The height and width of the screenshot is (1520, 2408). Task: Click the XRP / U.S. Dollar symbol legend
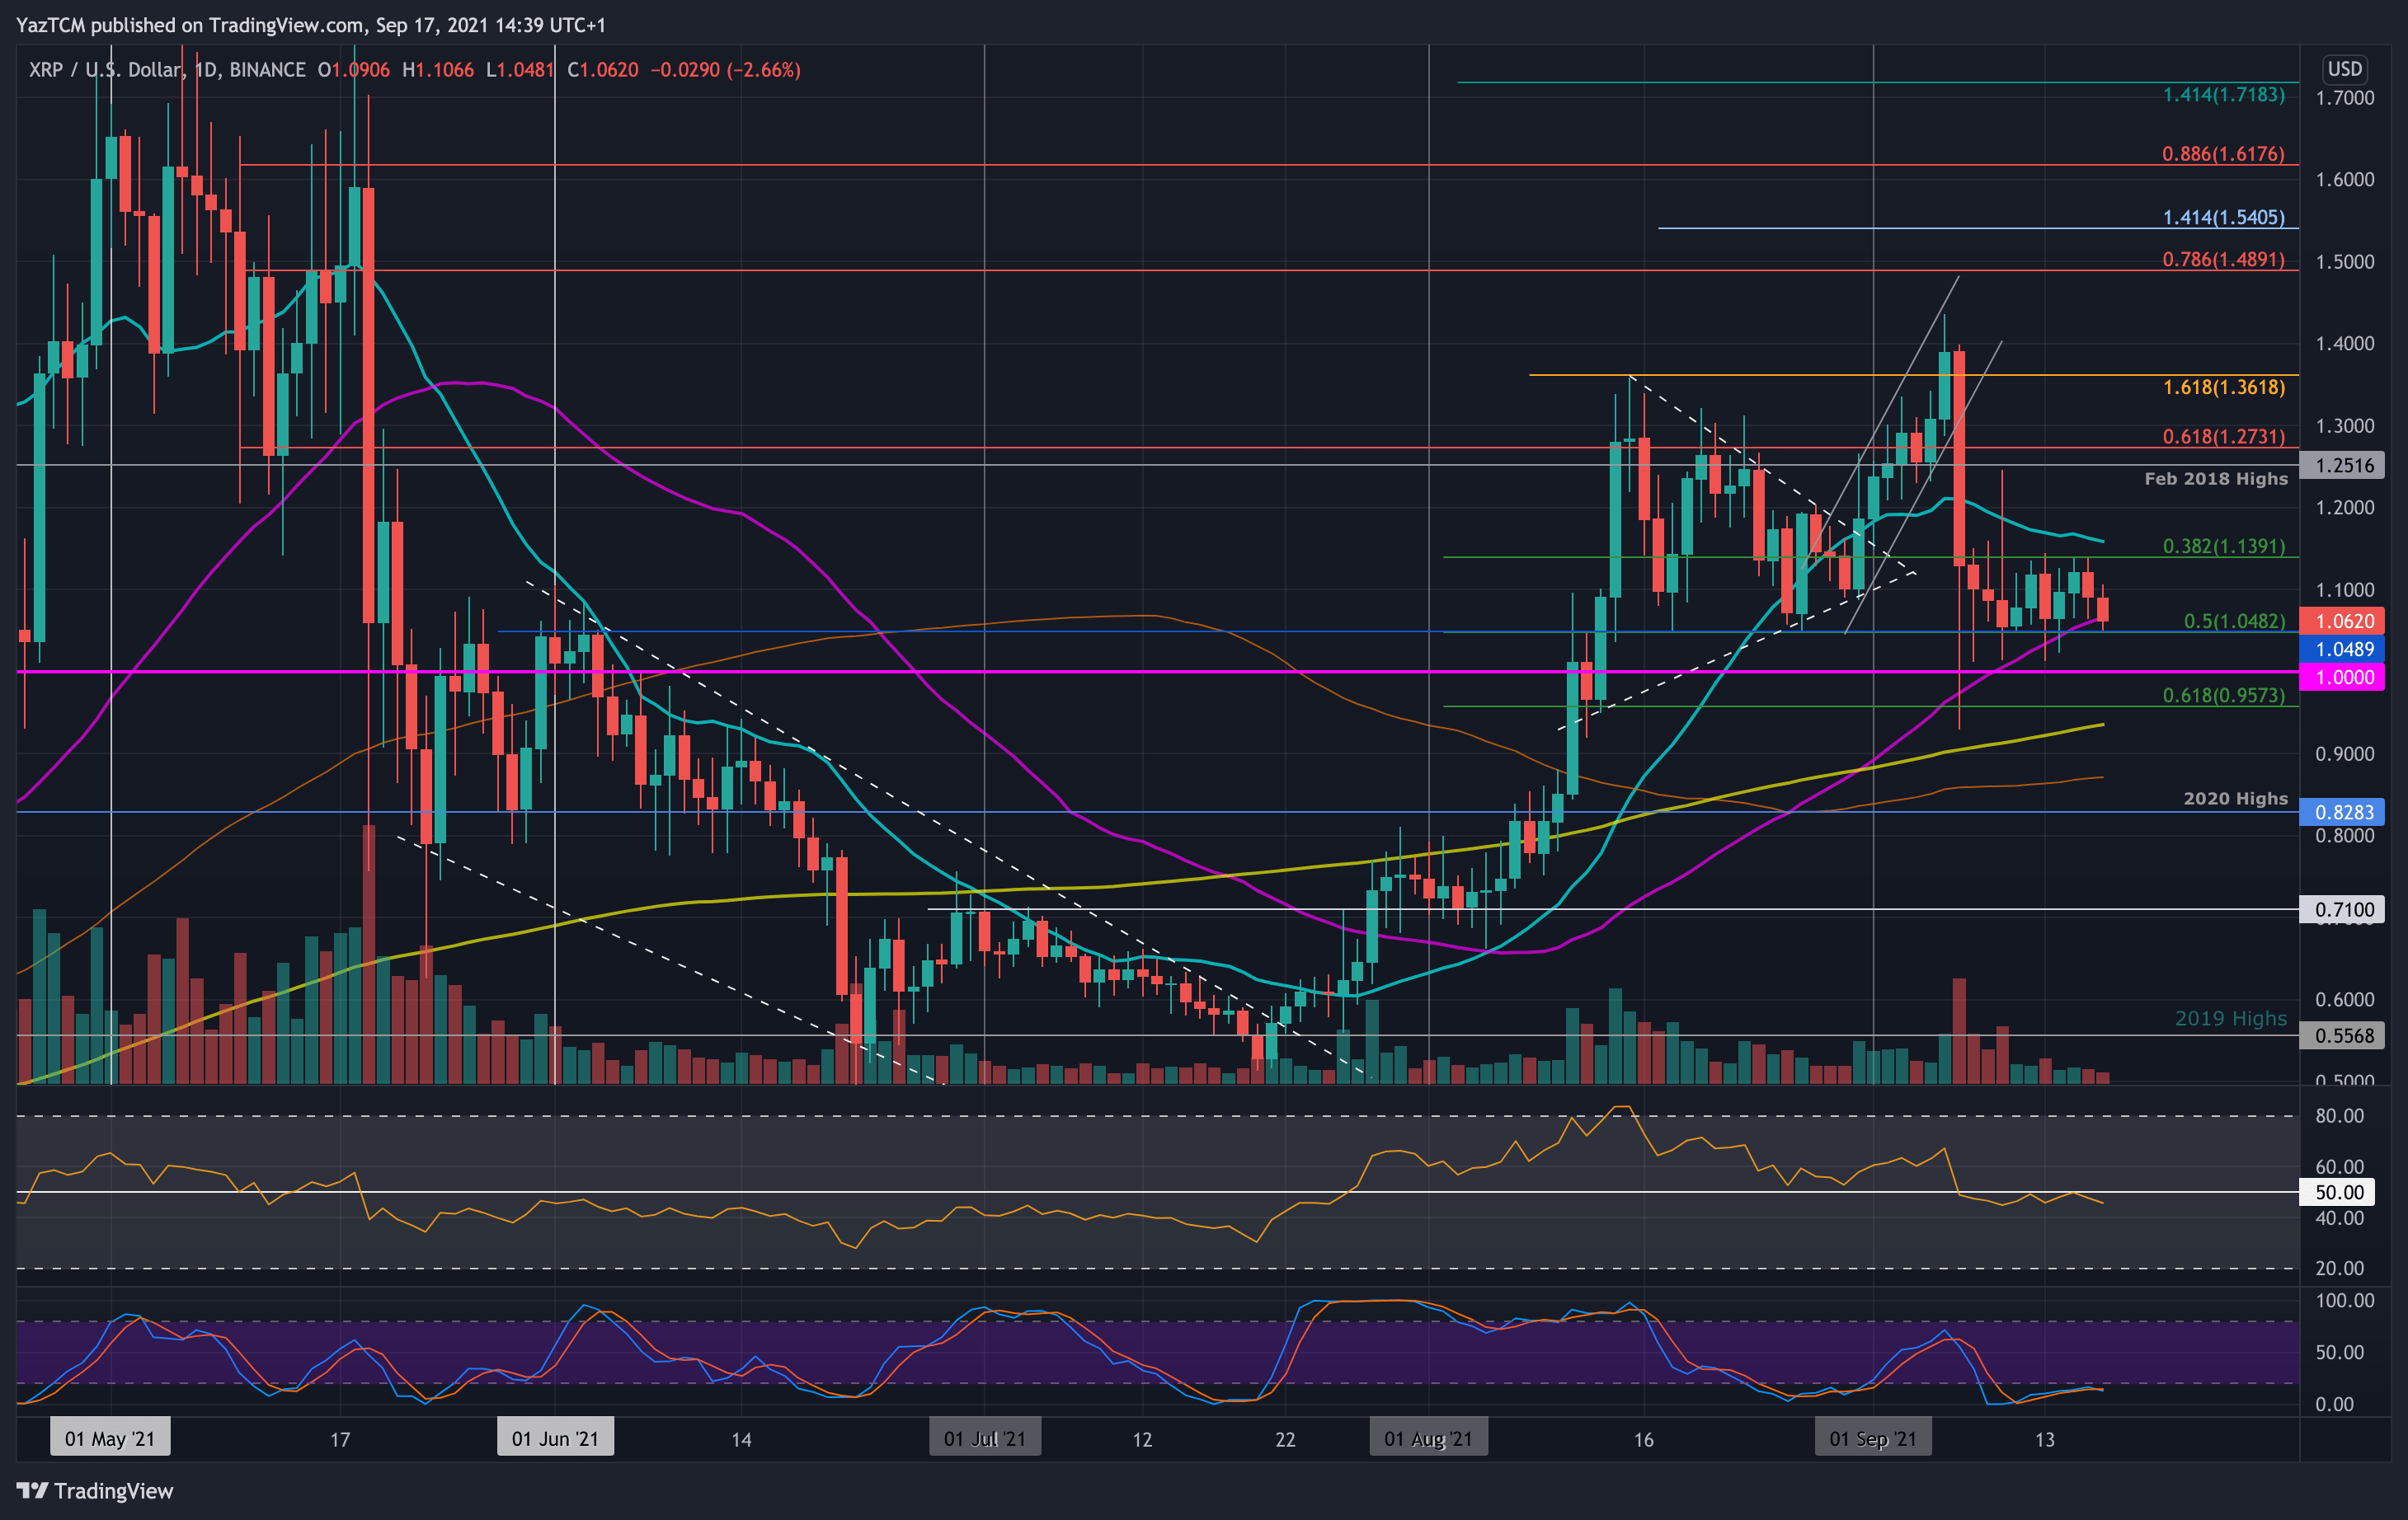pos(98,70)
